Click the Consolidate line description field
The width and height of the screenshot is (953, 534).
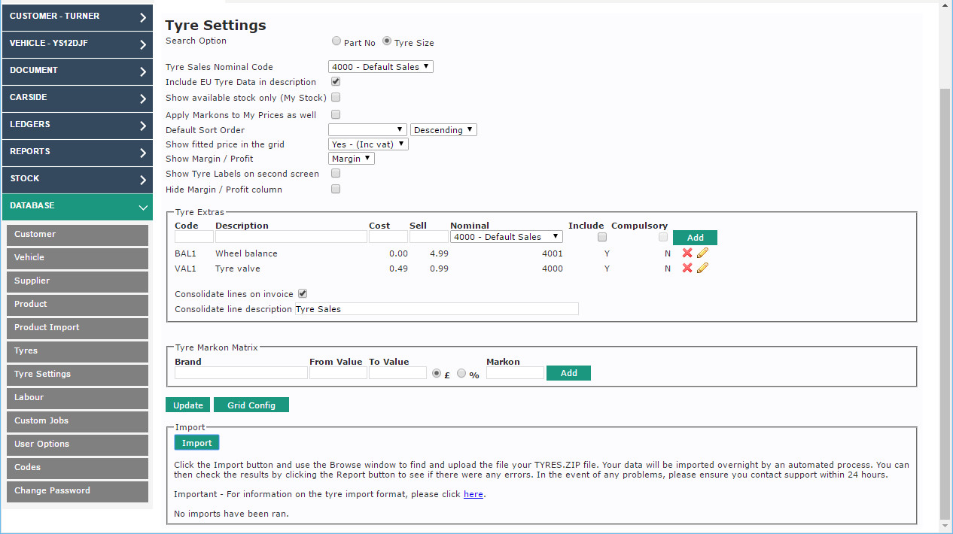[437, 309]
